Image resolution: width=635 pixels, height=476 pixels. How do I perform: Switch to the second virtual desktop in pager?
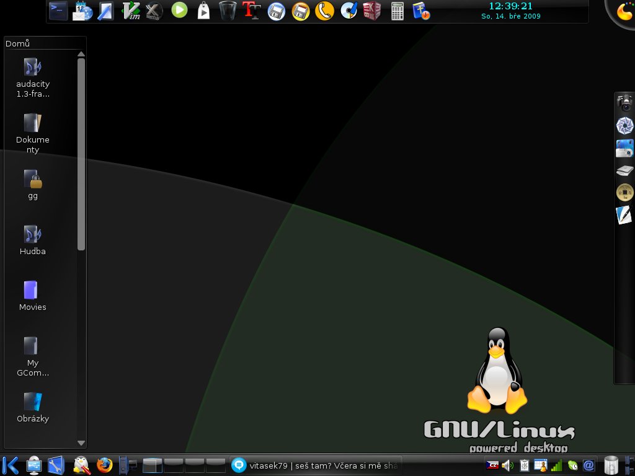click(174, 465)
